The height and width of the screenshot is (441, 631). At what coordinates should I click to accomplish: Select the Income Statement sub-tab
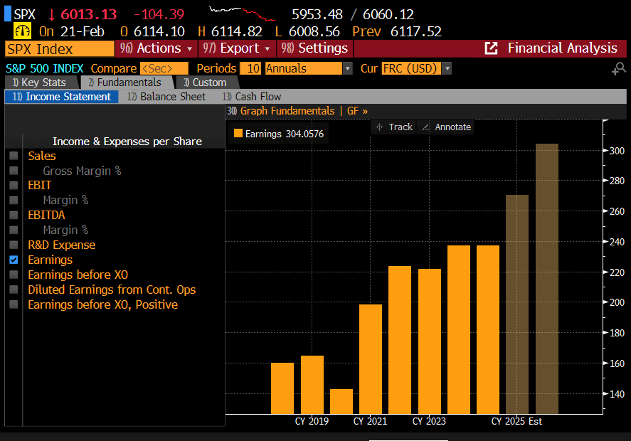click(62, 97)
